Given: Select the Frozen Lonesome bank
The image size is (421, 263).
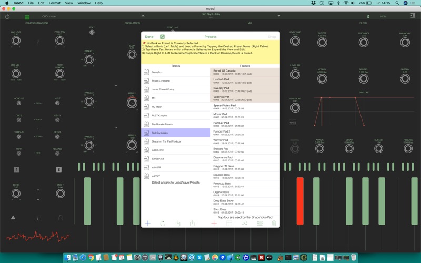Looking at the screenshot, I should (176, 81).
